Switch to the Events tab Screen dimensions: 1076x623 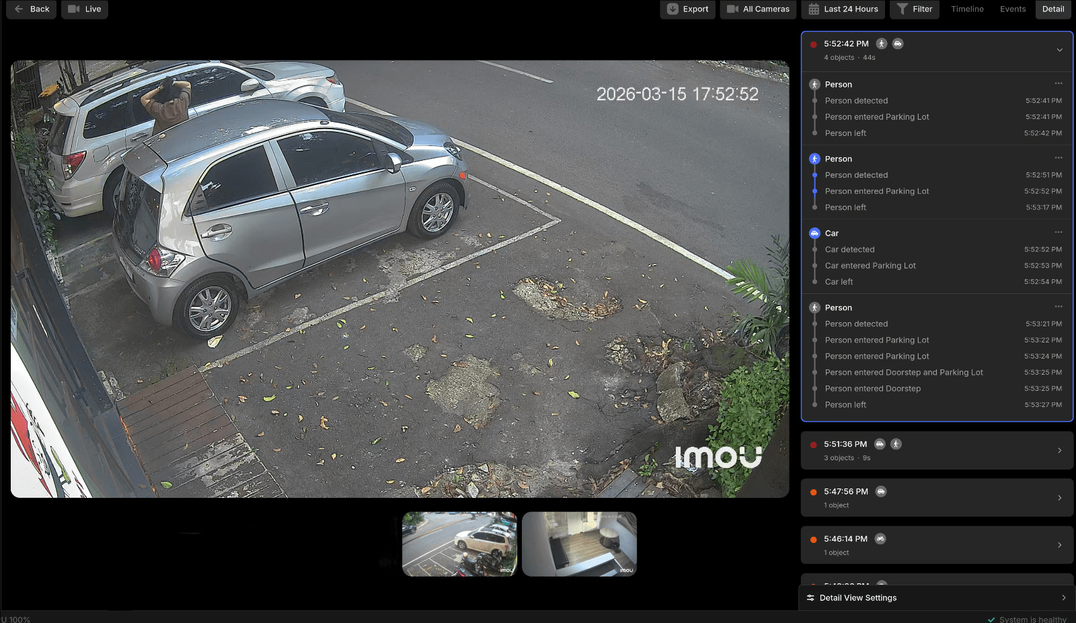point(1012,9)
